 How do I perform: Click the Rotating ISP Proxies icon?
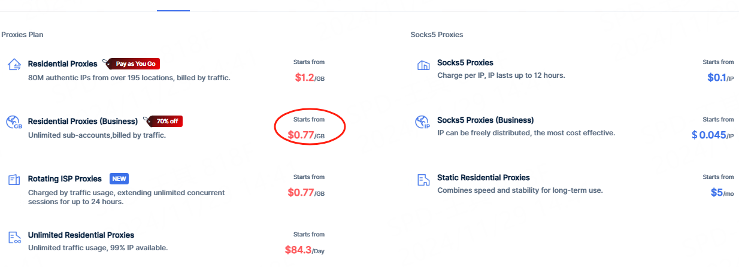[x=14, y=180]
